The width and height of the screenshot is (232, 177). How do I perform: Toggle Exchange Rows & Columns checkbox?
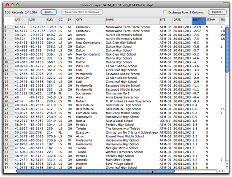[165, 12]
